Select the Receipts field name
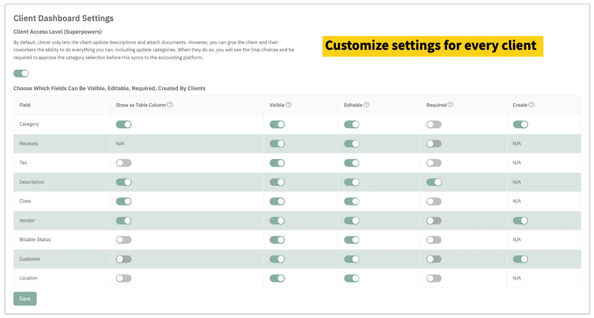This screenshot has width=594, height=318. 29,144
